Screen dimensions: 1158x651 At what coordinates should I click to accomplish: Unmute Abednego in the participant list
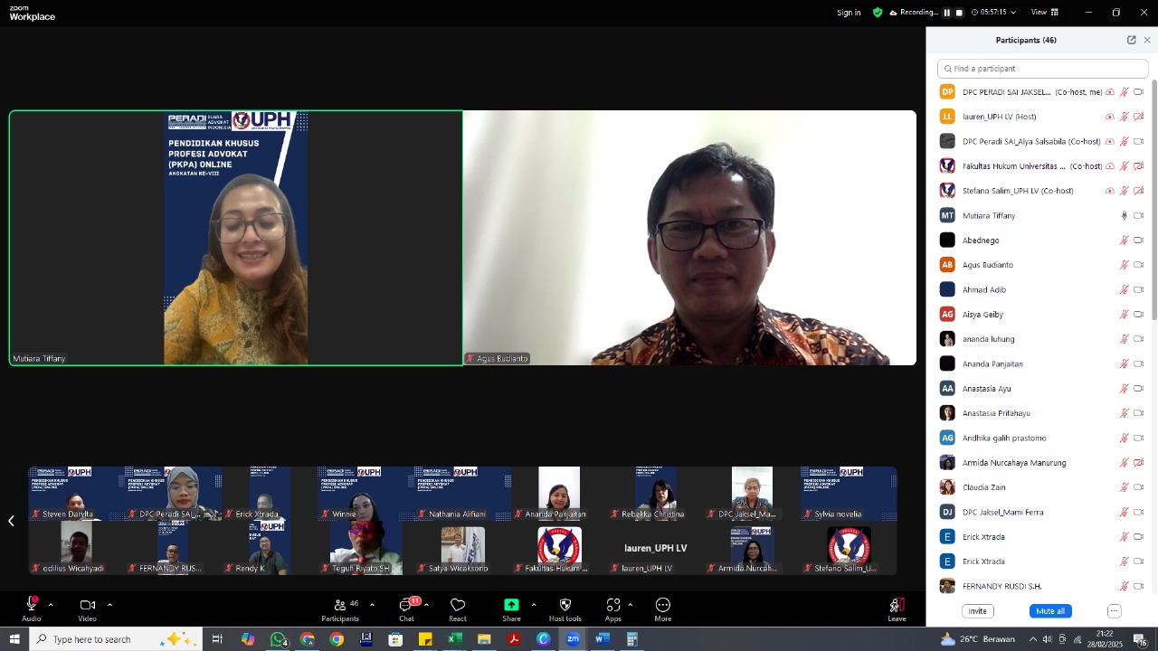click(1125, 241)
